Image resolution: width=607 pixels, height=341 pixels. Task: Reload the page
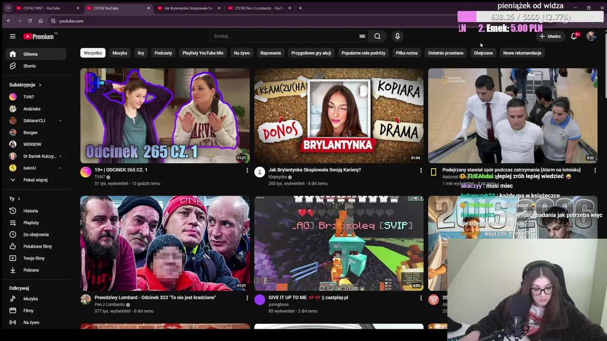(30, 21)
